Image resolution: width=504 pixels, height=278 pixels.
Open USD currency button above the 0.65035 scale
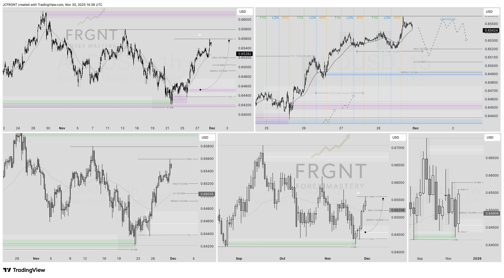pyautogui.click(x=207, y=138)
